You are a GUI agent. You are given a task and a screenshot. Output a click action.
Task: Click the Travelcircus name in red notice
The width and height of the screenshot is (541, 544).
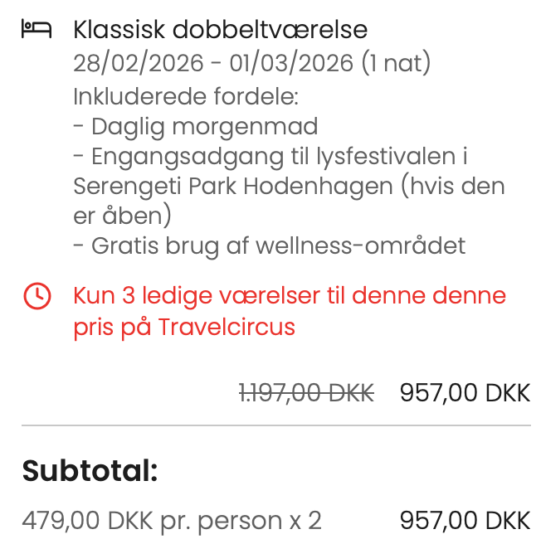(227, 327)
